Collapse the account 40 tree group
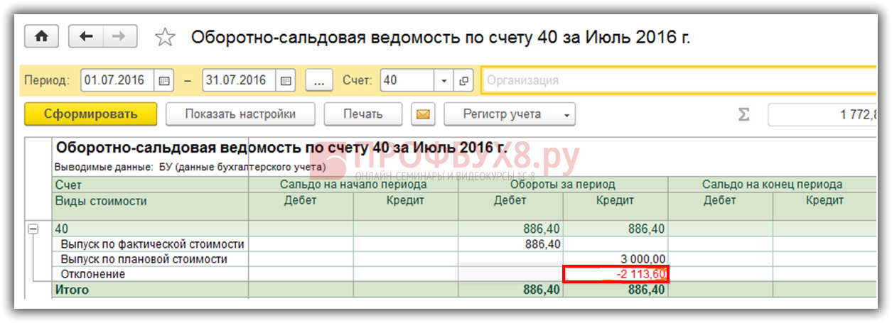The image size is (892, 323). tap(33, 229)
